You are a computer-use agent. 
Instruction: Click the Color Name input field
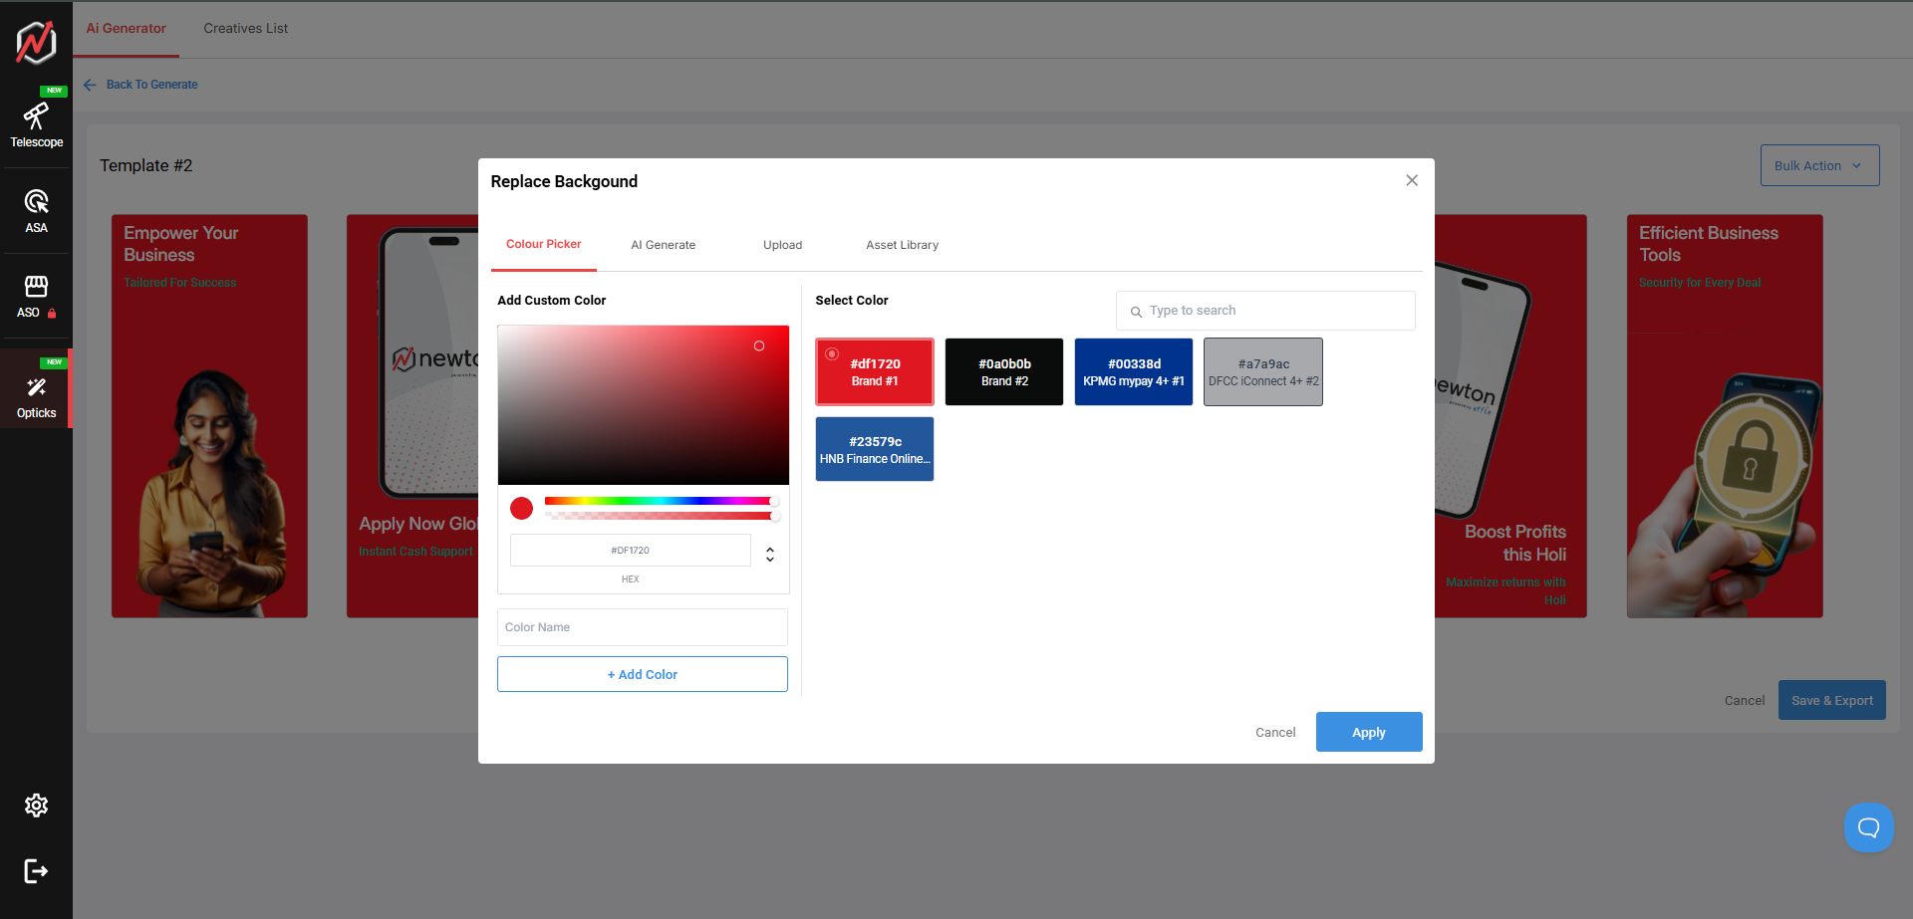(x=643, y=627)
